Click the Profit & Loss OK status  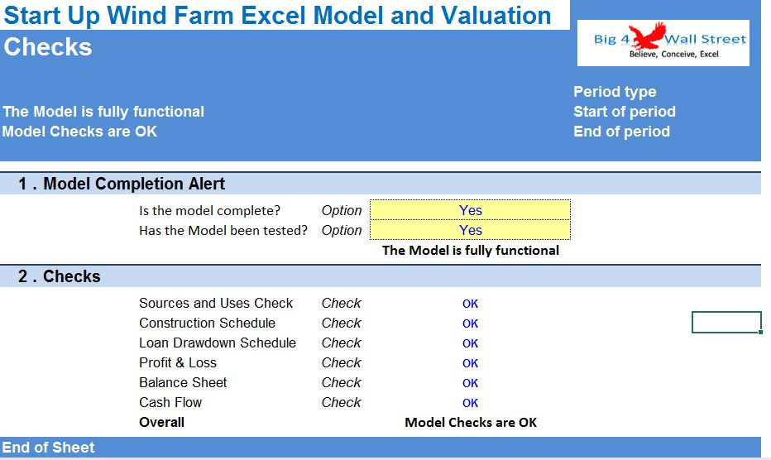pyautogui.click(x=470, y=363)
